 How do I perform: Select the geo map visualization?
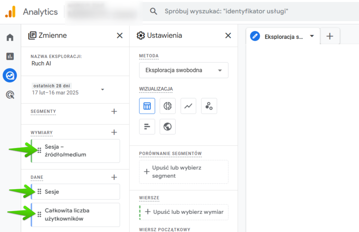(168, 126)
